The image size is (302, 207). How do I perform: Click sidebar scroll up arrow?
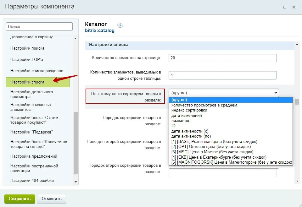(x=76, y=39)
